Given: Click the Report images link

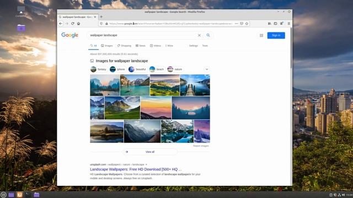Looking at the screenshot, I should (201, 146).
